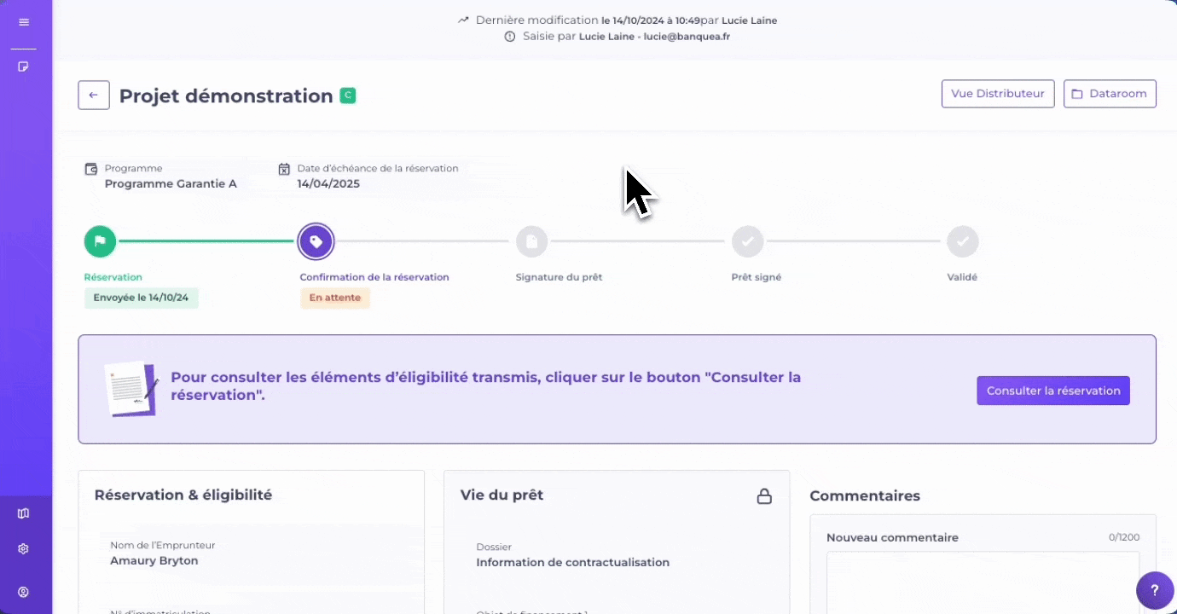Click the Envoyée le 14/10/24 badge
Viewport: 1177px width, 614px height.
[x=141, y=298]
